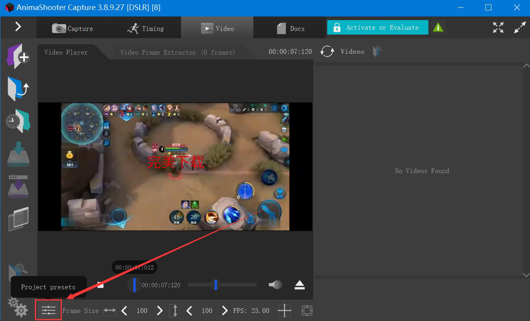Open Project presets sliders icon
Viewport: 530px width, 321px height.
coord(48,310)
